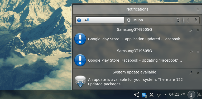Select the All notifications tab
The image size is (202, 99).
[100, 20]
